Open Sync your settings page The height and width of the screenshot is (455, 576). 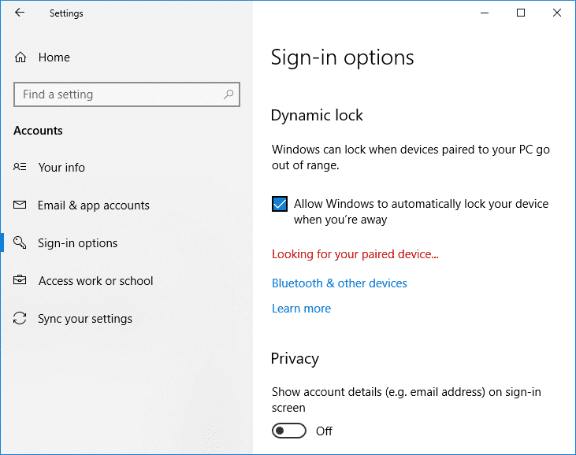click(x=85, y=319)
